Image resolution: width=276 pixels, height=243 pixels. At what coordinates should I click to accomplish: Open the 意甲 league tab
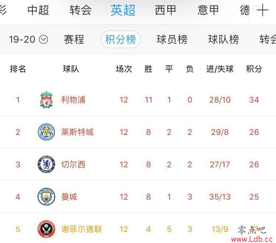(208, 10)
